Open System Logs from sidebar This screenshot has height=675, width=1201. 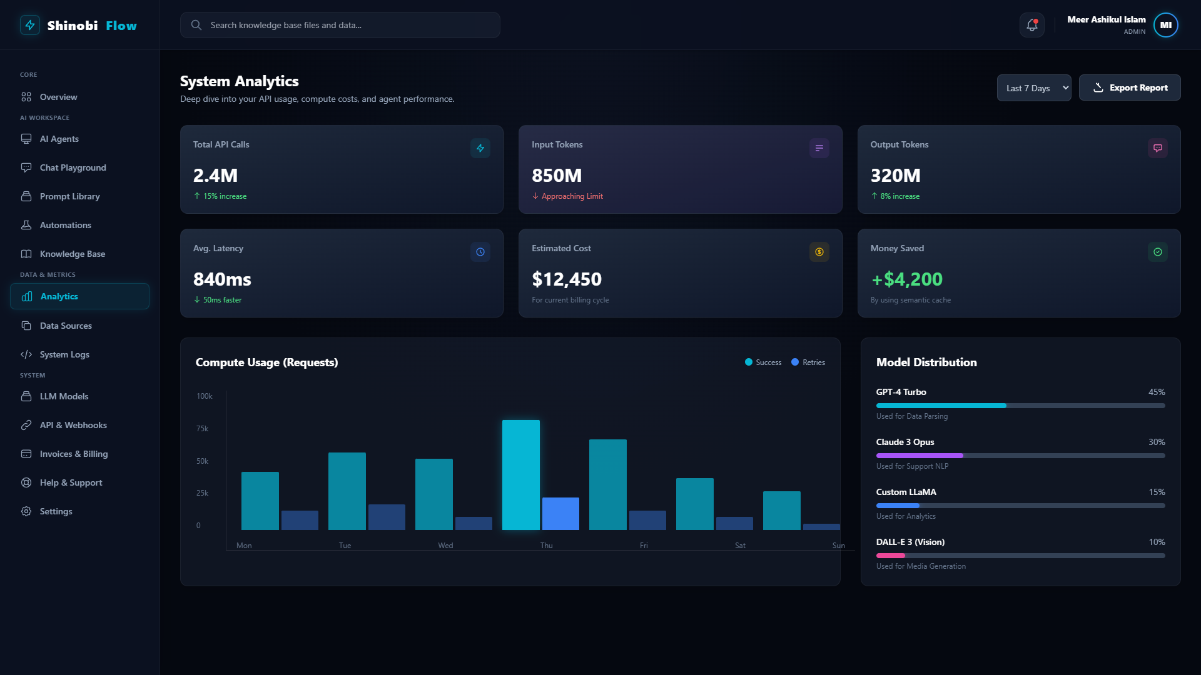79,354
